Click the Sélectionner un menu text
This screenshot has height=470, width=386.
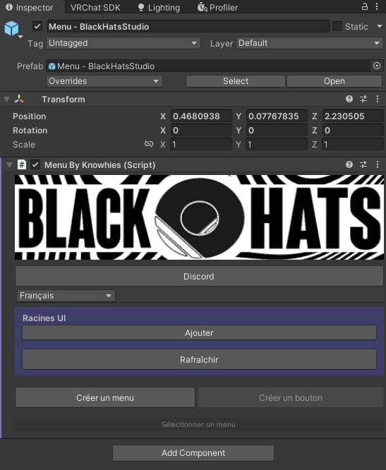point(198,424)
